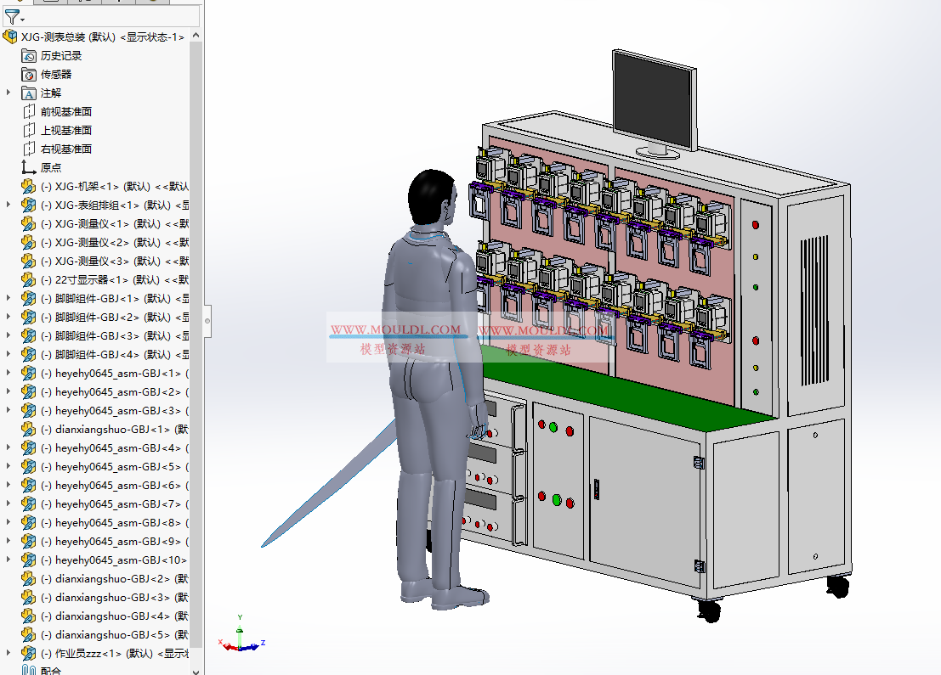941x675 pixels.
Task: Click the 传感器 (Sensors) folder icon
Action: click(x=28, y=74)
